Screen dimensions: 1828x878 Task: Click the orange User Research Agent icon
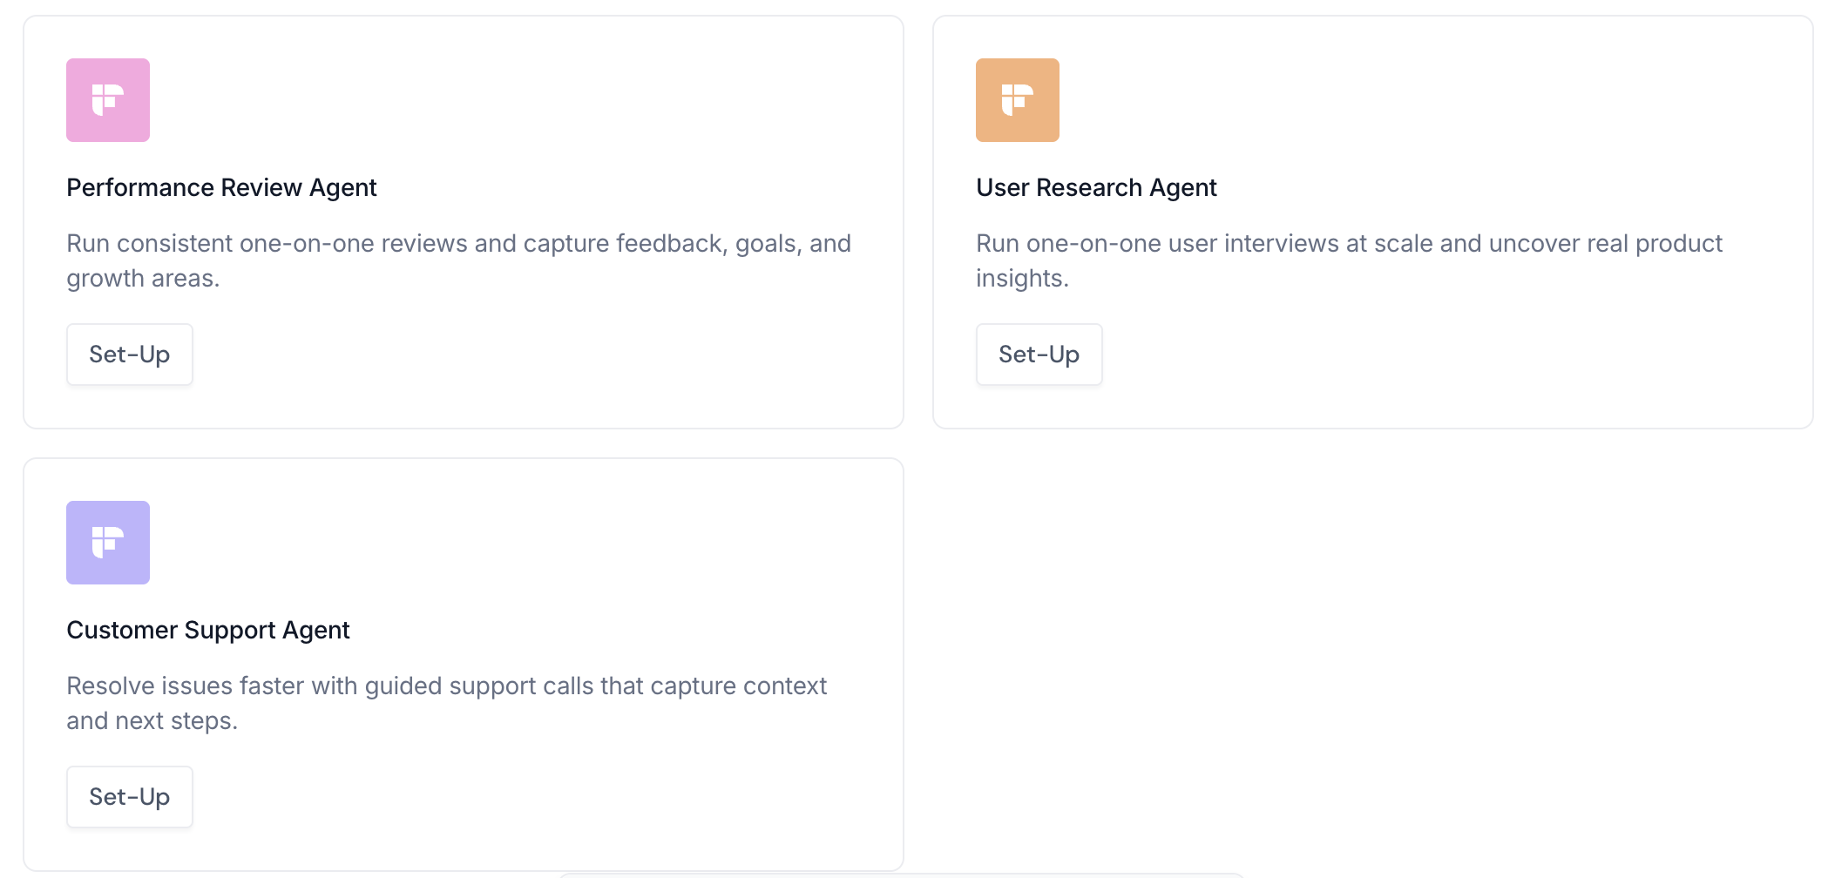pos(1017,100)
